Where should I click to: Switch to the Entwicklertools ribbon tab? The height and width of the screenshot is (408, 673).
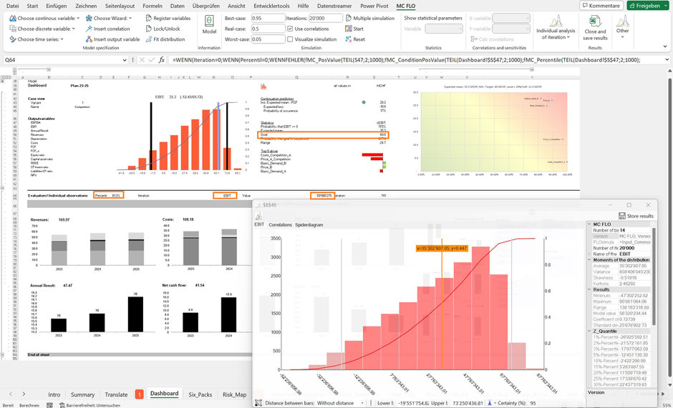click(x=271, y=6)
